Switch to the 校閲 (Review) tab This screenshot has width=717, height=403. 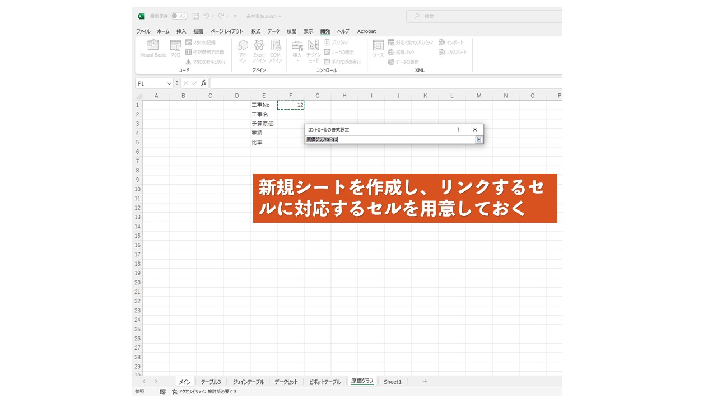pos(291,31)
